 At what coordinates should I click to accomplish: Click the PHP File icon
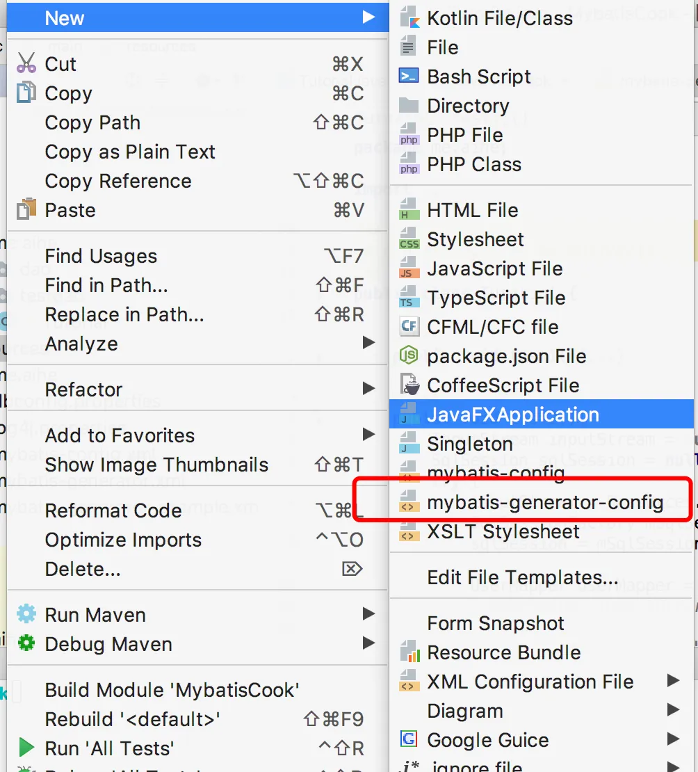coord(409,134)
